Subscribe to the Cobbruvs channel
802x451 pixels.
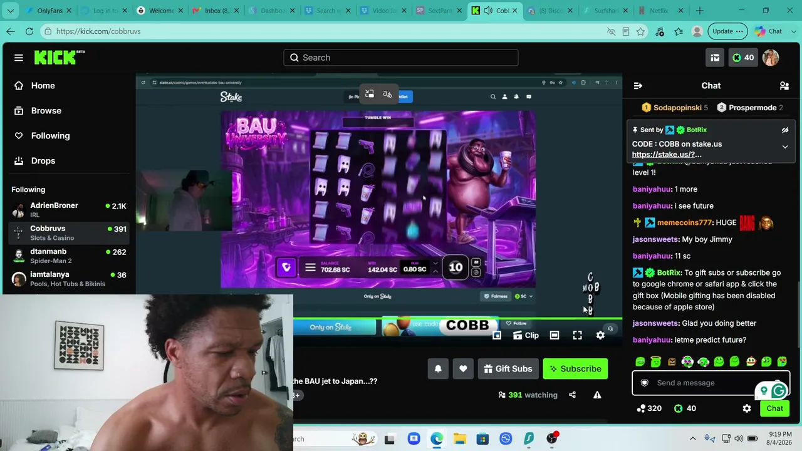coord(575,369)
